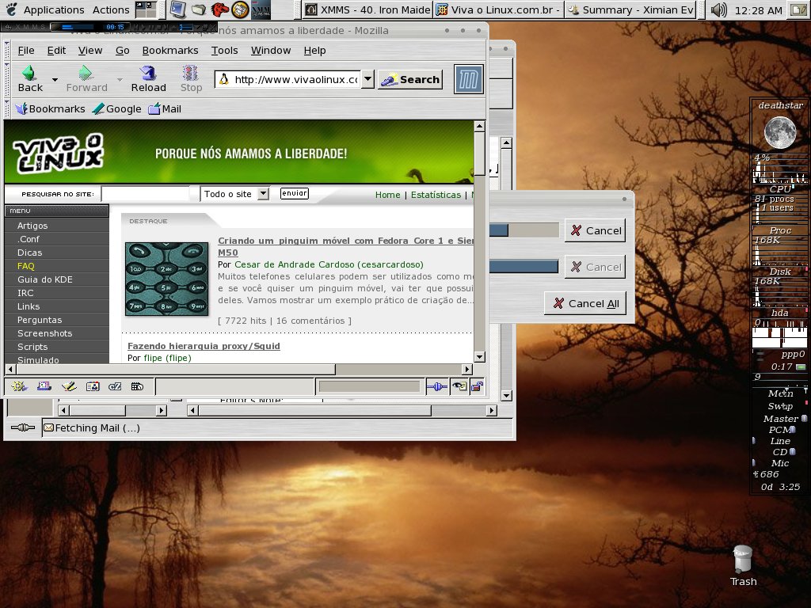Expand the URL bar history dropdown
Image resolution: width=811 pixels, height=608 pixels.
click(367, 79)
